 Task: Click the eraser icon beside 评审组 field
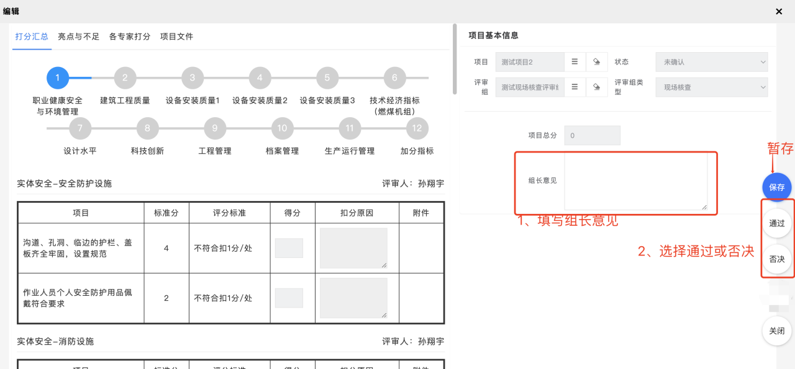click(596, 87)
